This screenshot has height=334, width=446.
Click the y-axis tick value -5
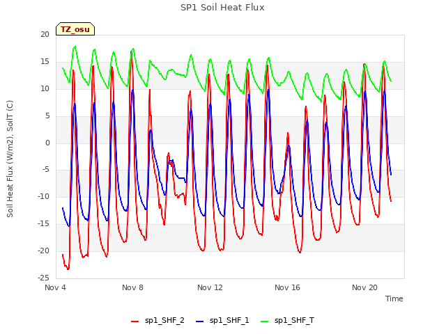click(x=45, y=170)
